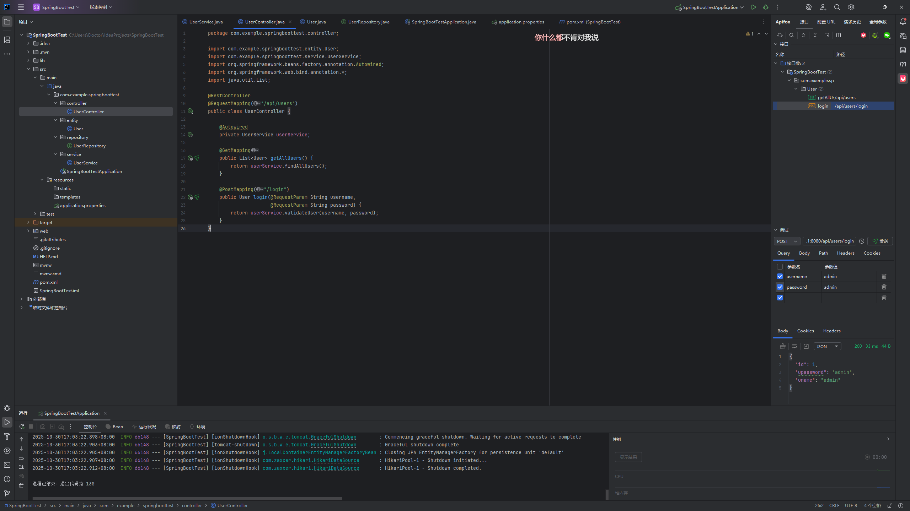This screenshot has height=511, width=910.
Task: Click the clear console trash icon
Action: click(21, 485)
